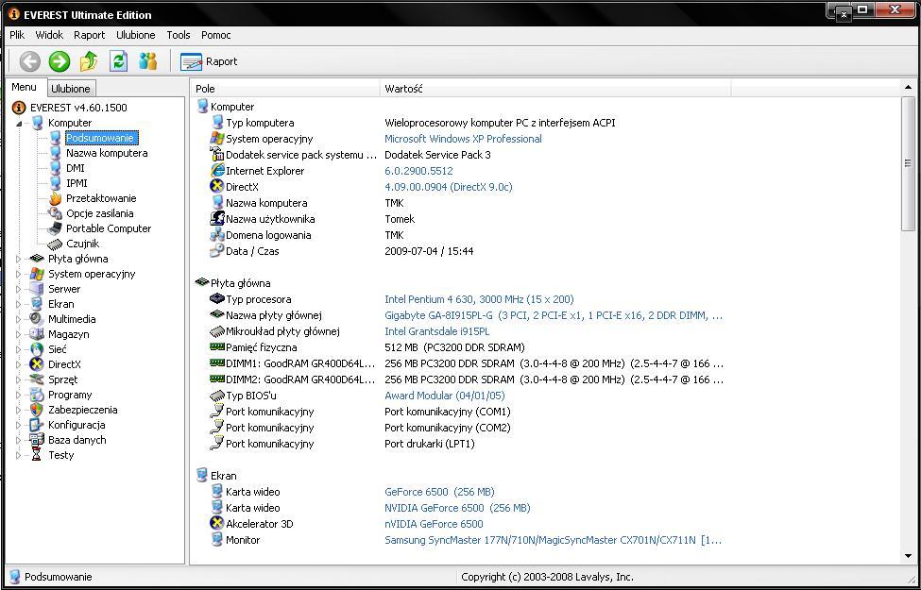This screenshot has height=590, width=921.
Task: Select the Menu tab in sidebar
Action: (x=24, y=87)
